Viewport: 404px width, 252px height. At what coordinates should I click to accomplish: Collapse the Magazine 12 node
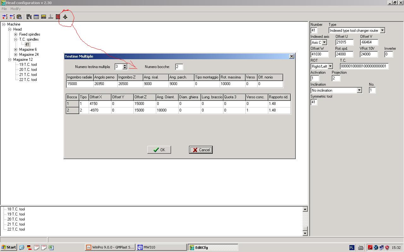tap(10, 60)
